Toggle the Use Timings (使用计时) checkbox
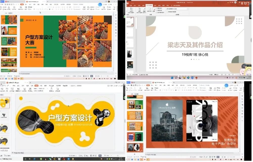The width and height of the screenshot is (253, 162). [x=157, y=10]
